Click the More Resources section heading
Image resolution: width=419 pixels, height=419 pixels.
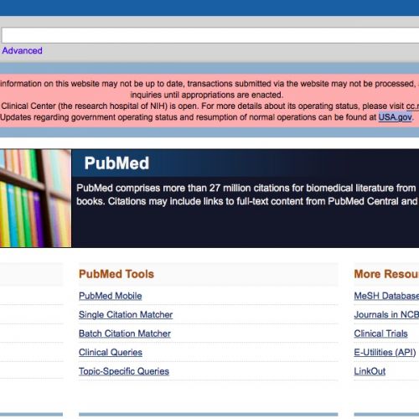click(x=386, y=274)
